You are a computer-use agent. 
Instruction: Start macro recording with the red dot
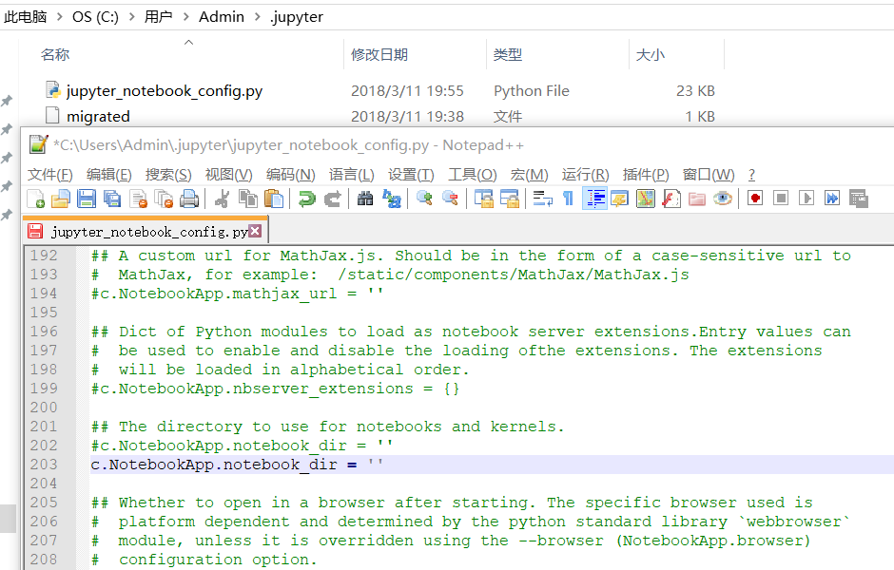click(755, 199)
